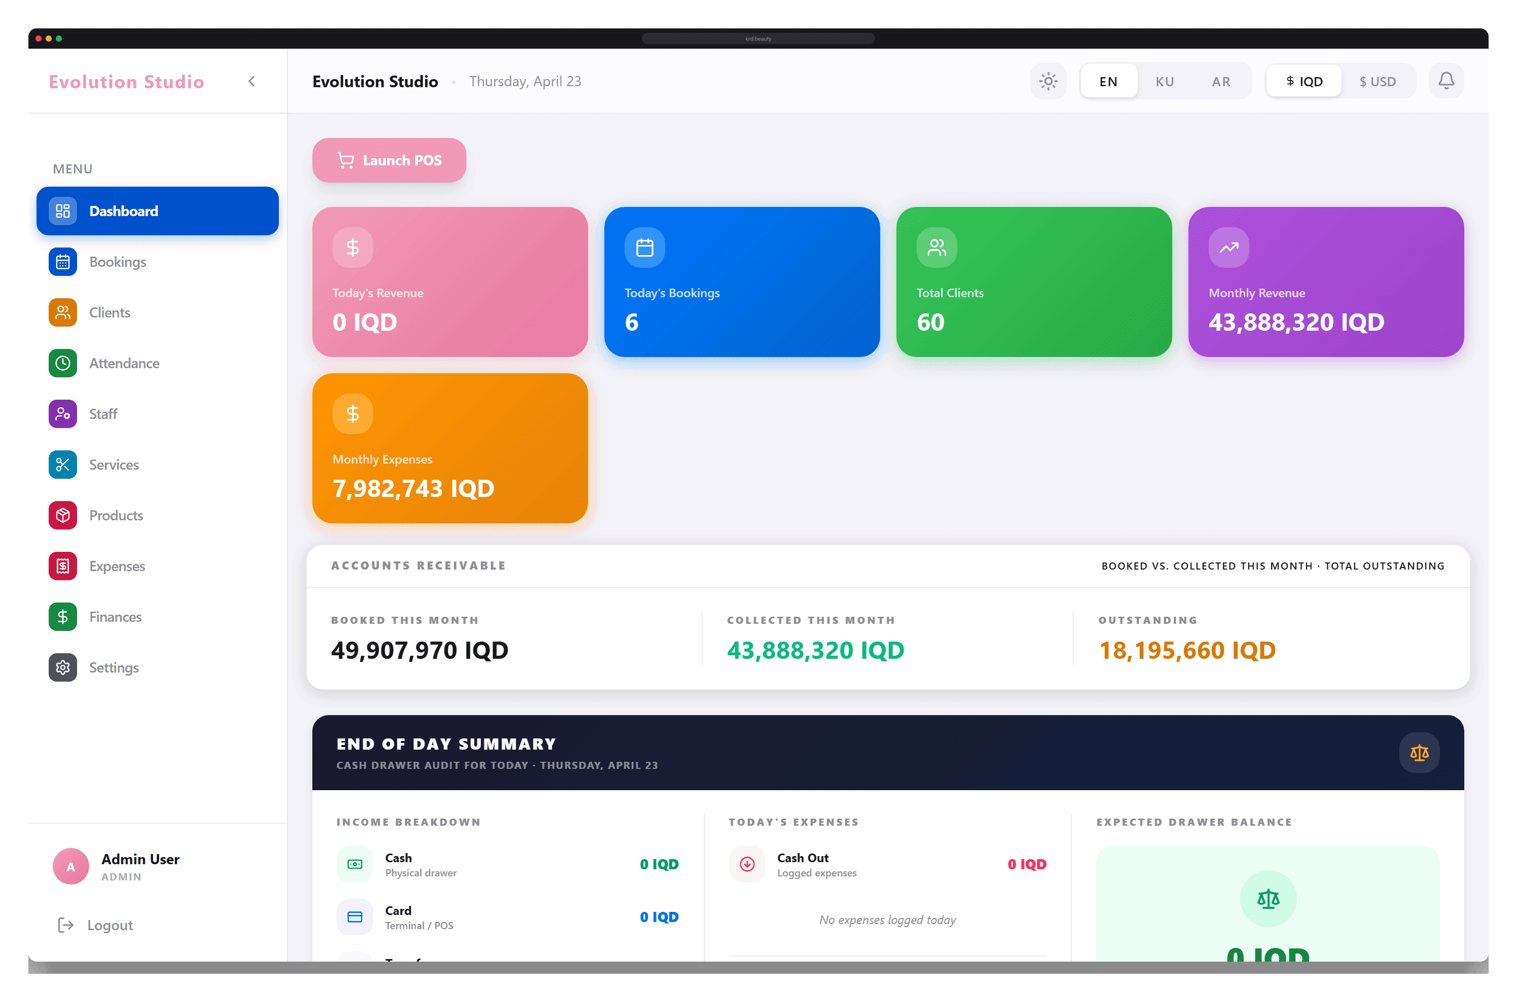
Task: Select the Finances dollar icon
Action: 62,616
